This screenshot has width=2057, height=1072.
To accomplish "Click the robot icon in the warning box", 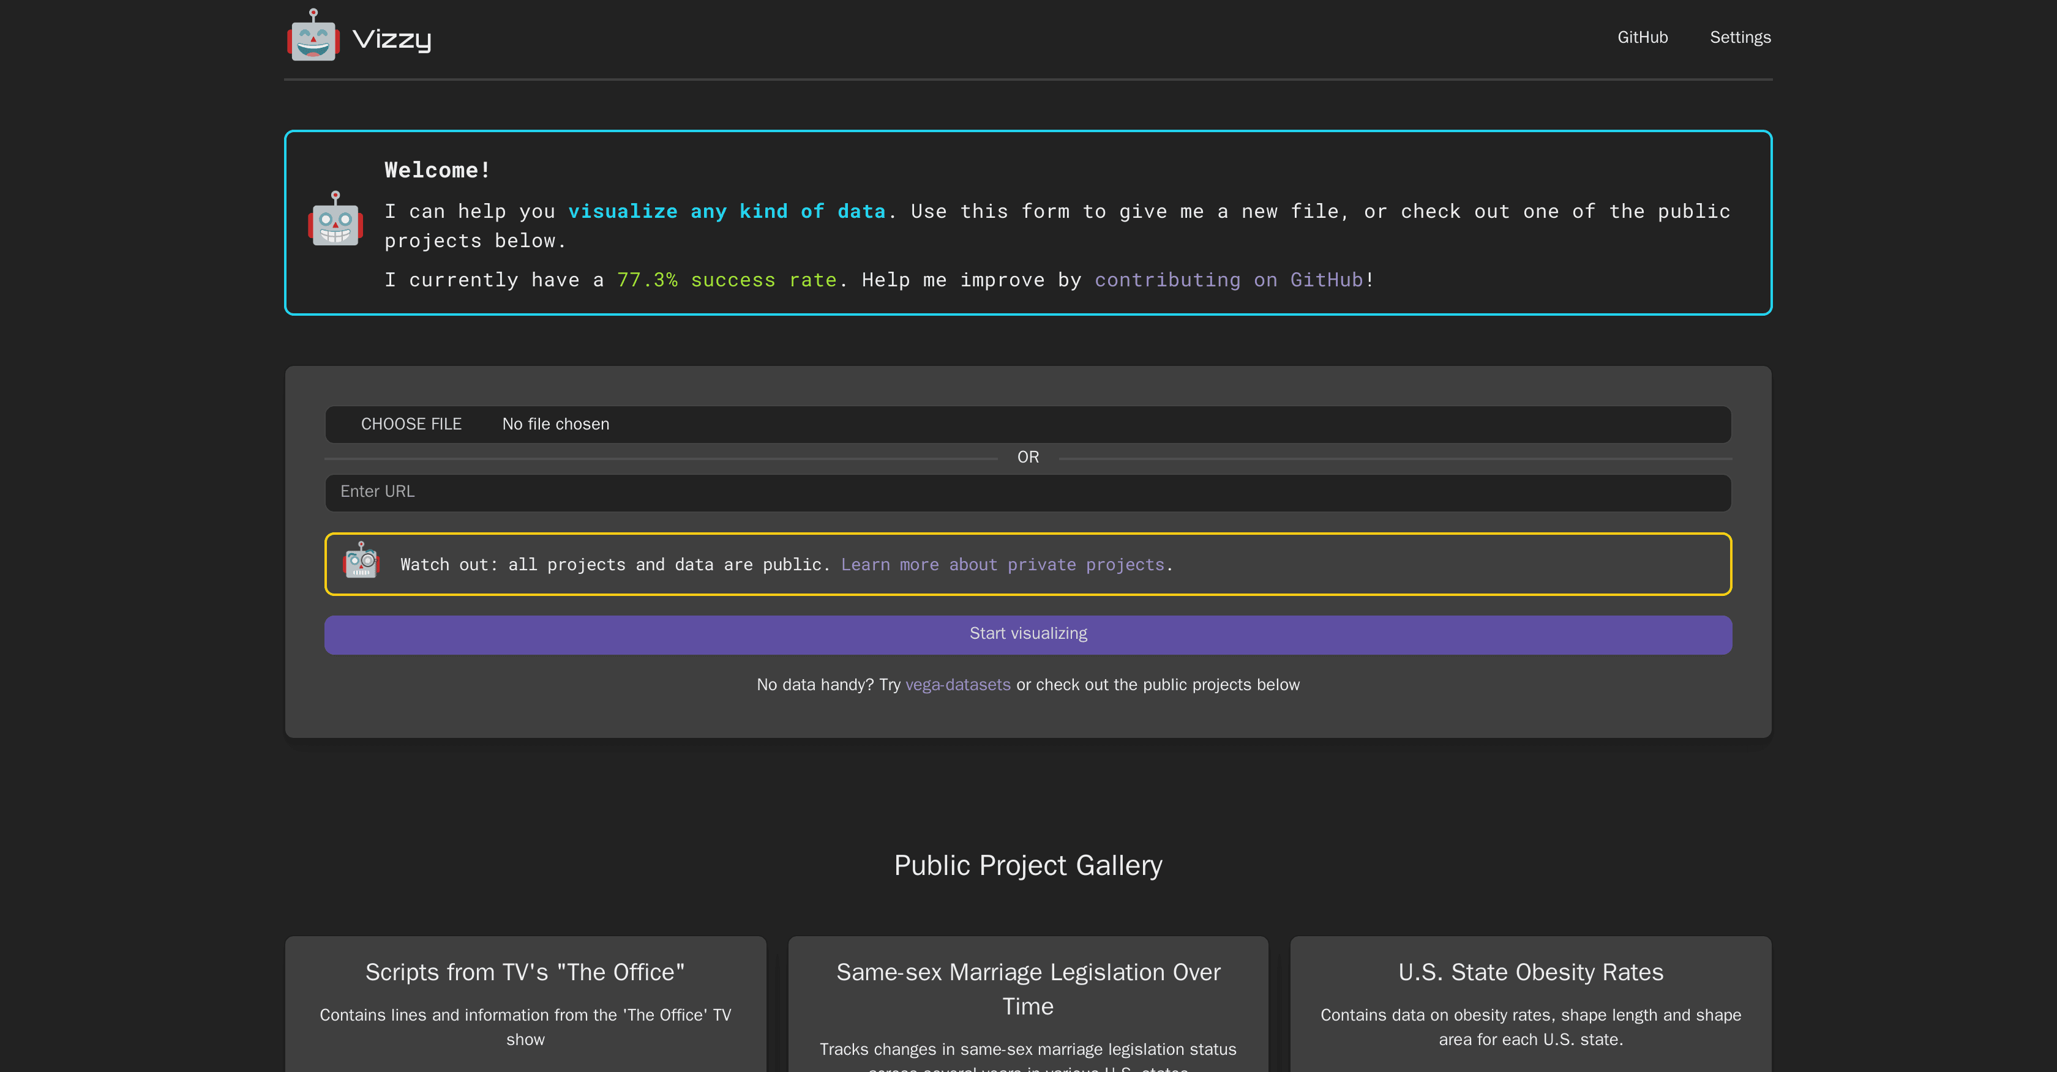I will pos(361,563).
